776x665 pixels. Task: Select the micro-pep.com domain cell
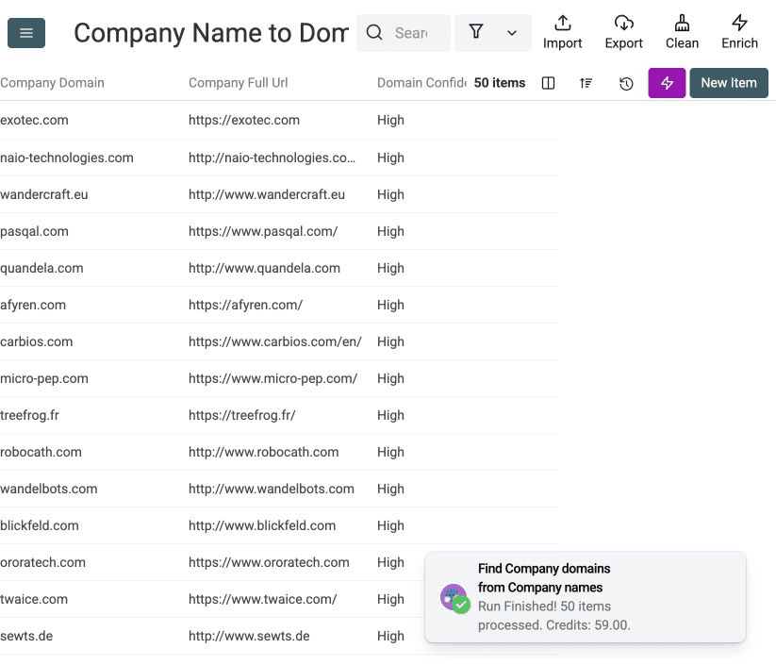click(44, 378)
